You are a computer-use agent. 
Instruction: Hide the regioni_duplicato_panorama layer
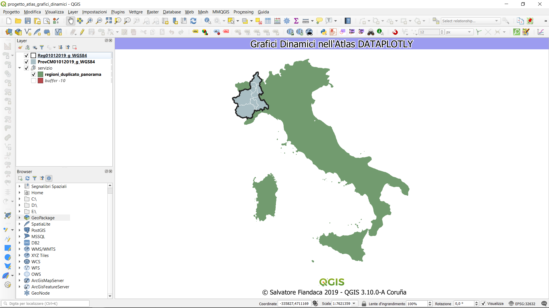[x=33, y=74]
